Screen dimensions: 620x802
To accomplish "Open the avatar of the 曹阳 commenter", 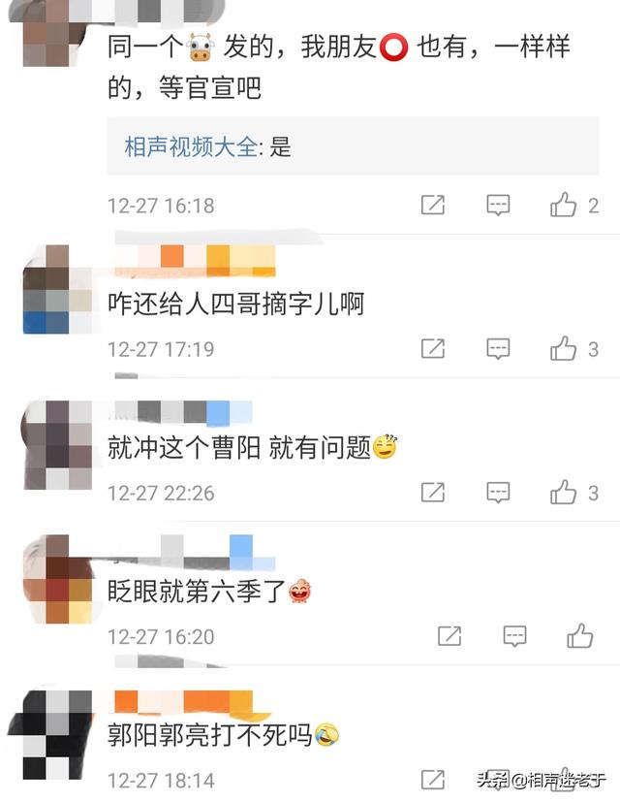I will point(57,444).
